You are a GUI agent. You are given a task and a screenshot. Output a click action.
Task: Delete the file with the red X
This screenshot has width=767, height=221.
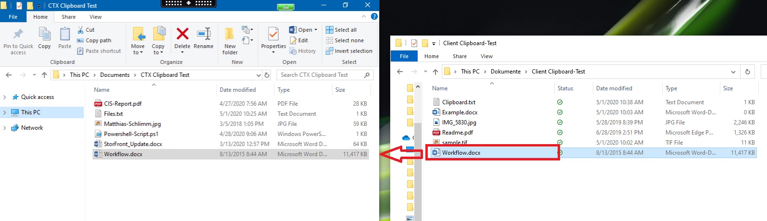(x=182, y=38)
